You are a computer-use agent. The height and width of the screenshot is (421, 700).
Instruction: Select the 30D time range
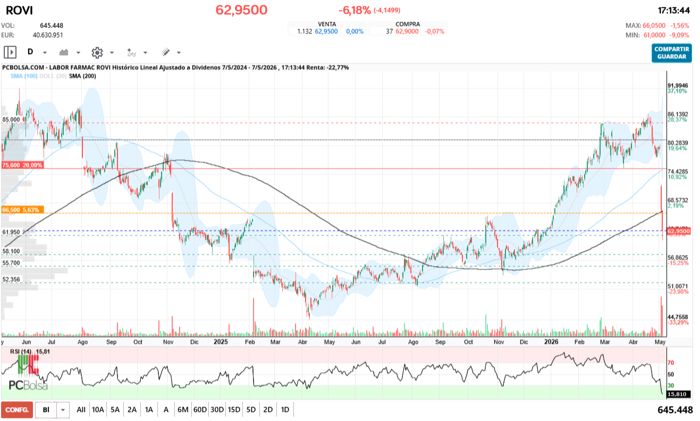coord(217,410)
